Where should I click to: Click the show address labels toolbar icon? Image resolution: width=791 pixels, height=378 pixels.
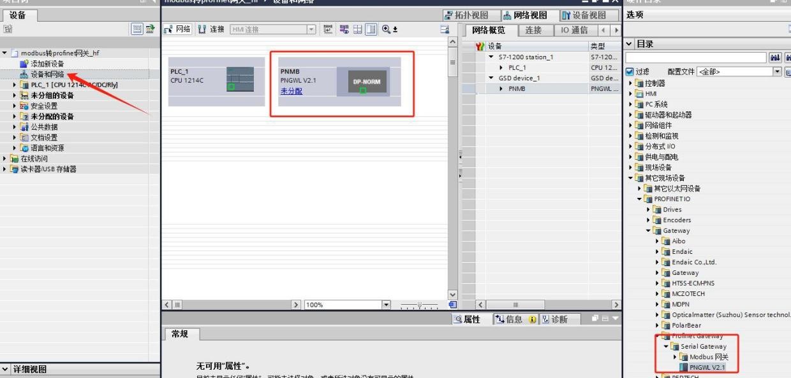[x=346, y=29]
